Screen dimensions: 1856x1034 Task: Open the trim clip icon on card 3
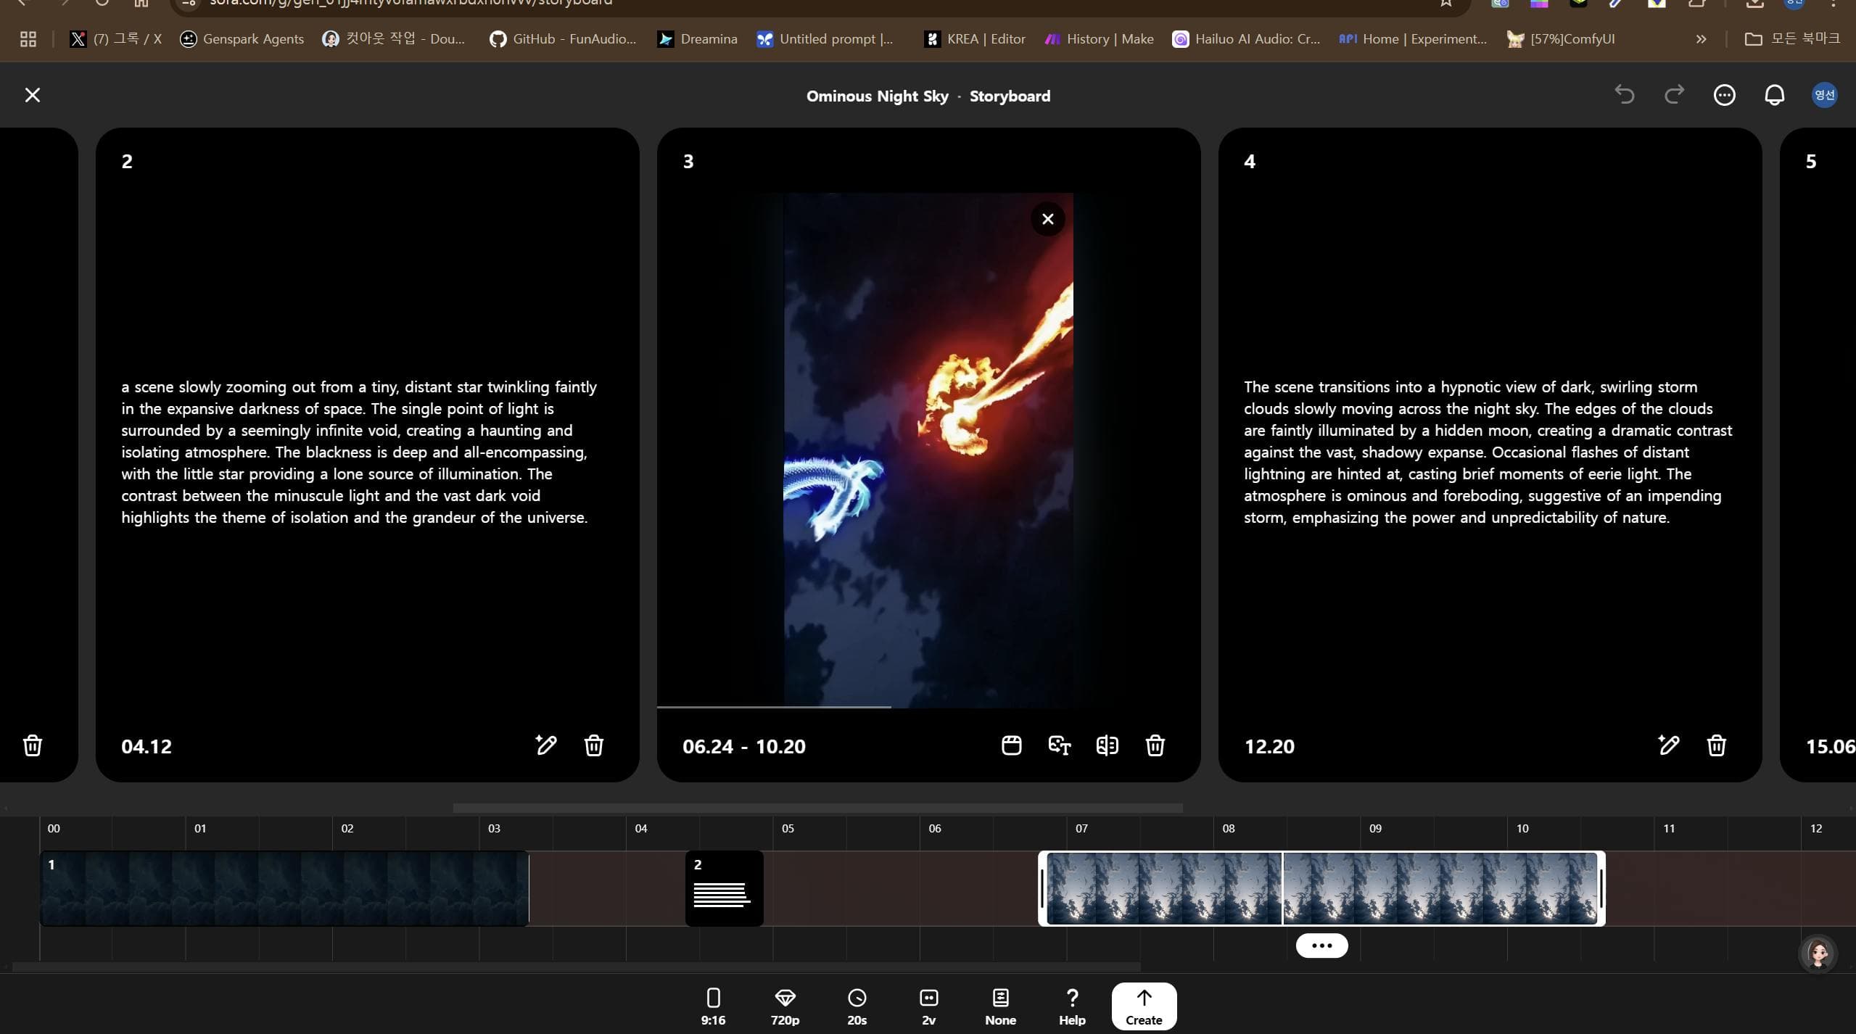tap(1011, 745)
